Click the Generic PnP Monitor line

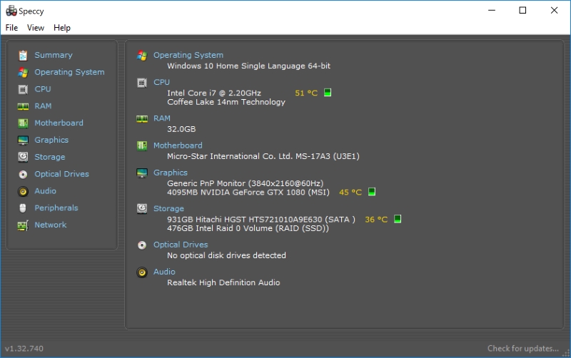[x=245, y=183]
